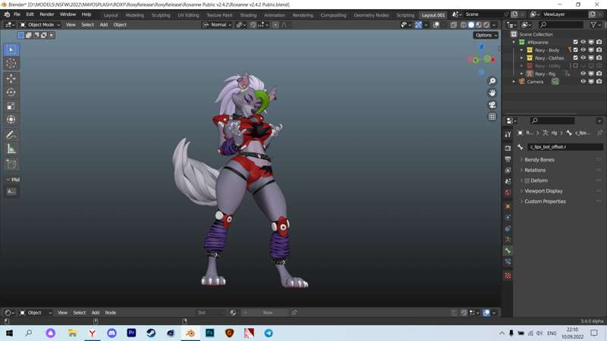The height and width of the screenshot is (341, 607).
Task: Disable Roxy - Clothes in renders
Action: (599, 58)
